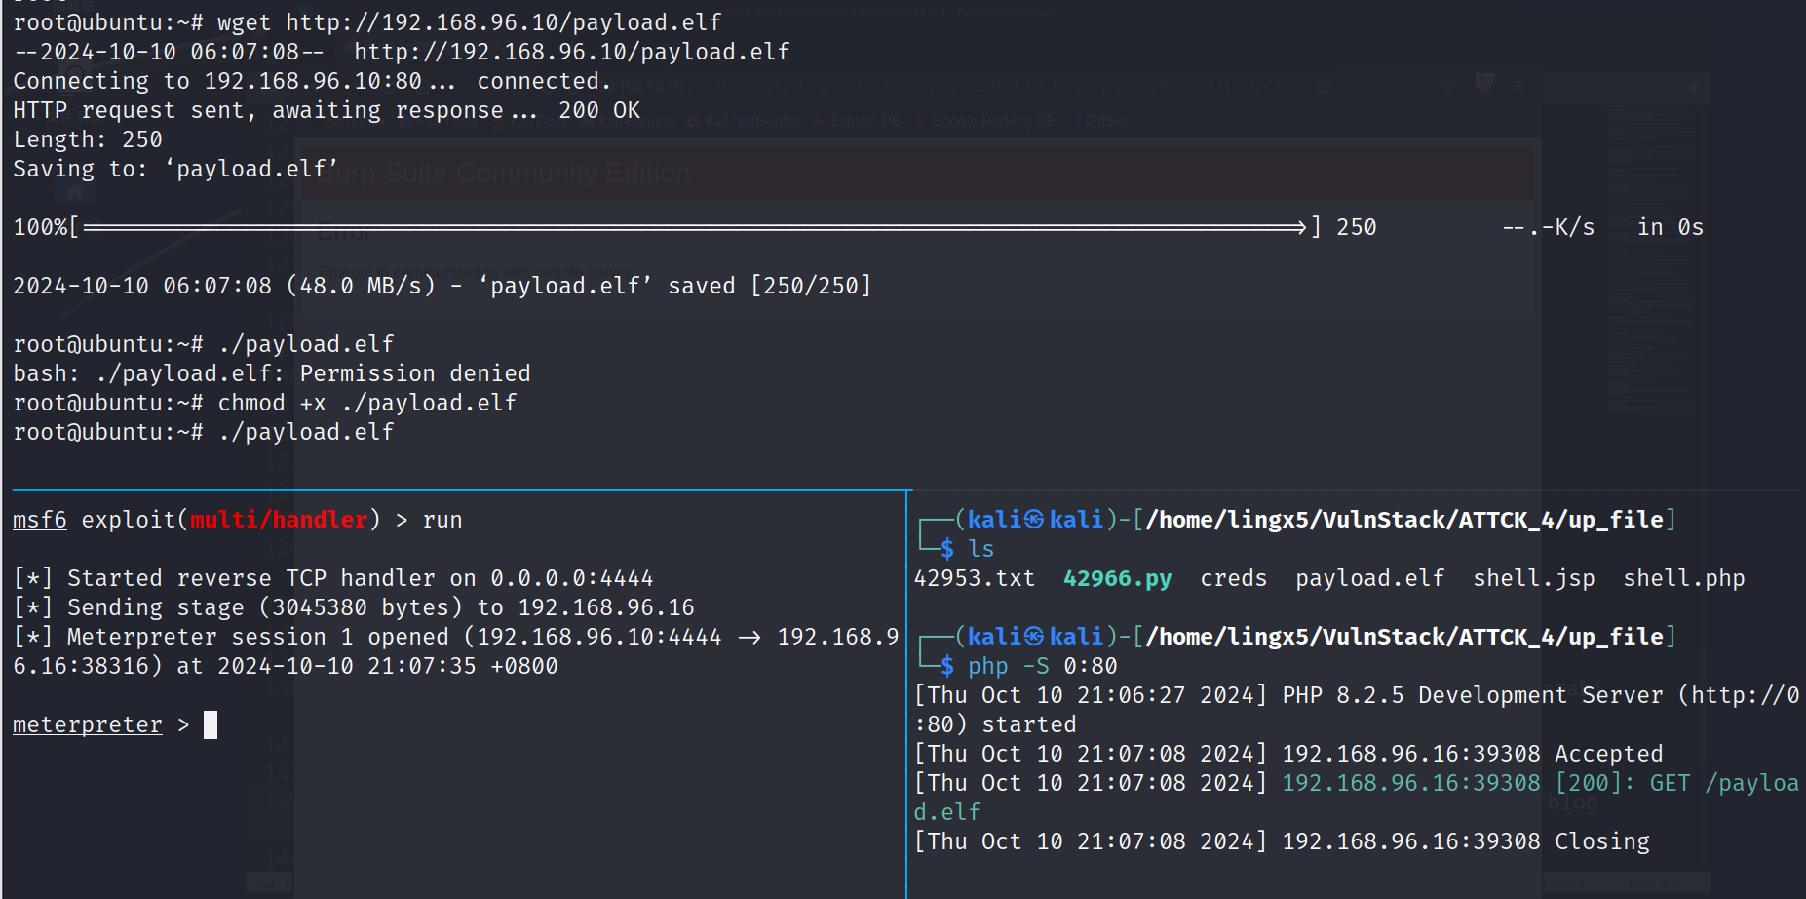Click the shell.php file name
Viewport: 1806px width, 899px height.
point(1684,578)
